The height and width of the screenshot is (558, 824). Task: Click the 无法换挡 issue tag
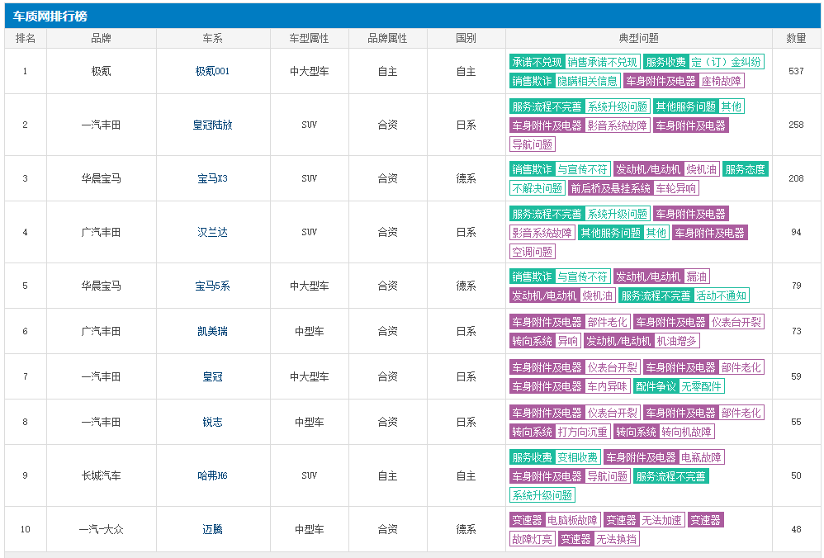[617, 539]
